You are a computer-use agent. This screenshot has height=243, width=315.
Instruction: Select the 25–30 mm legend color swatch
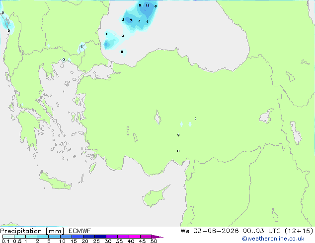100,237
